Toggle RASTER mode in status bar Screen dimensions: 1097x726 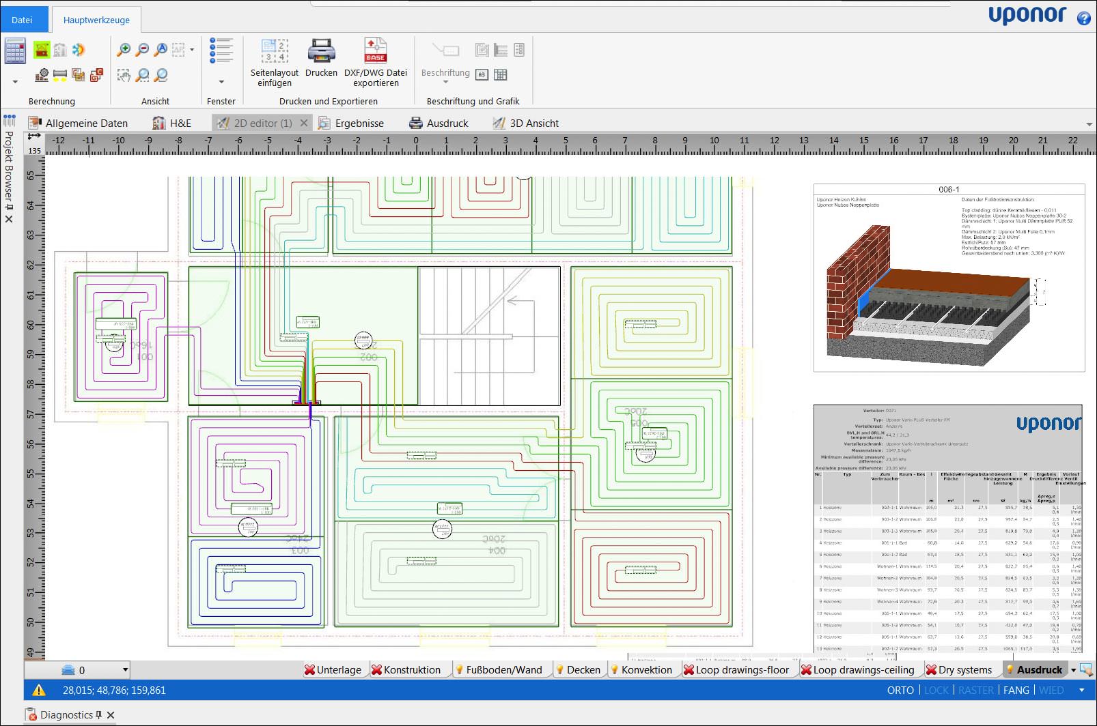(x=976, y=691)
